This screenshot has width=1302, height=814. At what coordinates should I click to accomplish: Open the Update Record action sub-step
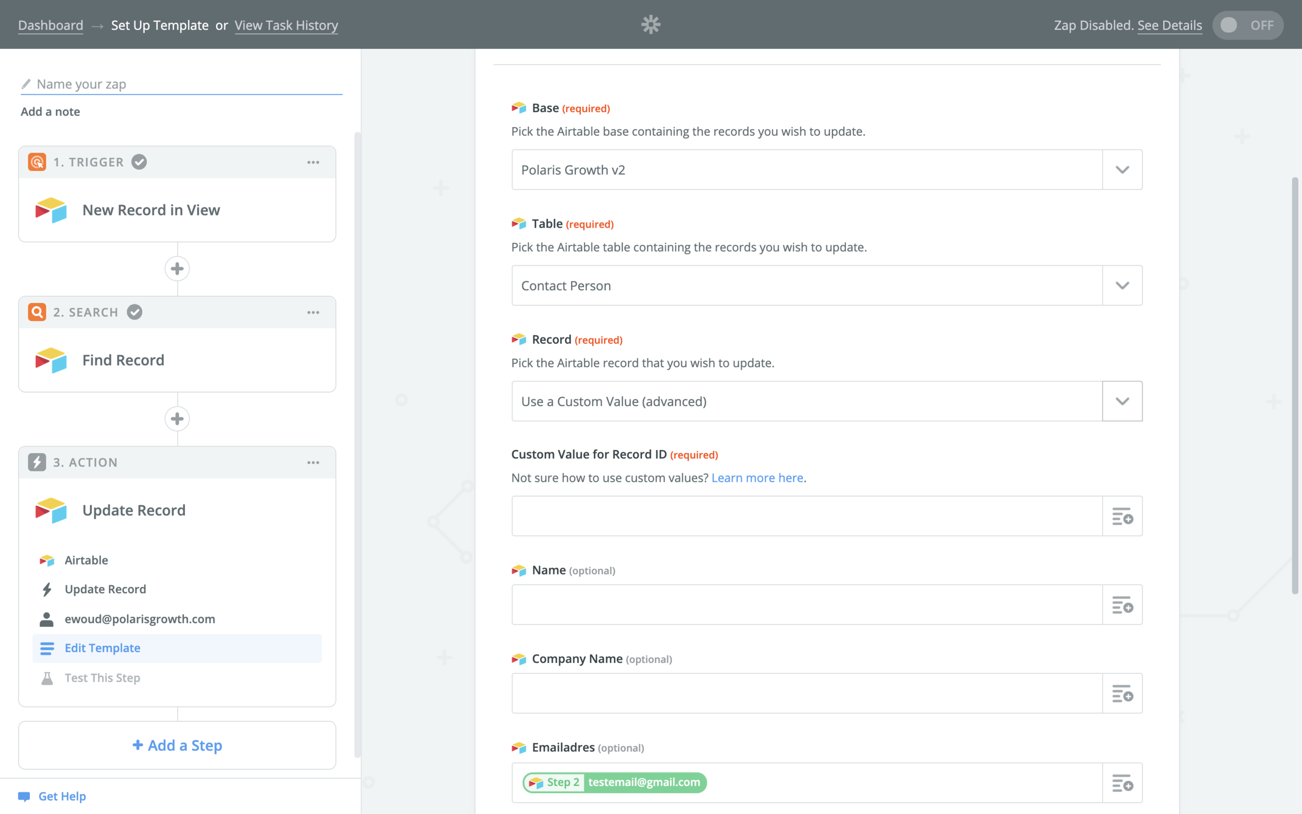177,589
